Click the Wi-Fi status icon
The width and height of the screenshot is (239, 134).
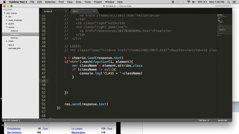click(x=189, y=2)
